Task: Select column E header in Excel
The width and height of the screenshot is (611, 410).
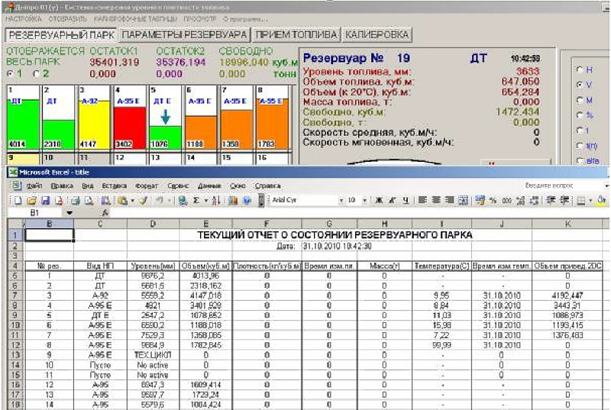Action: 205,224
